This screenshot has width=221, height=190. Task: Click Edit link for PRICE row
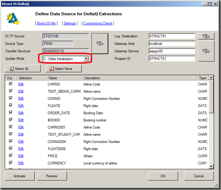coord(21,156)
